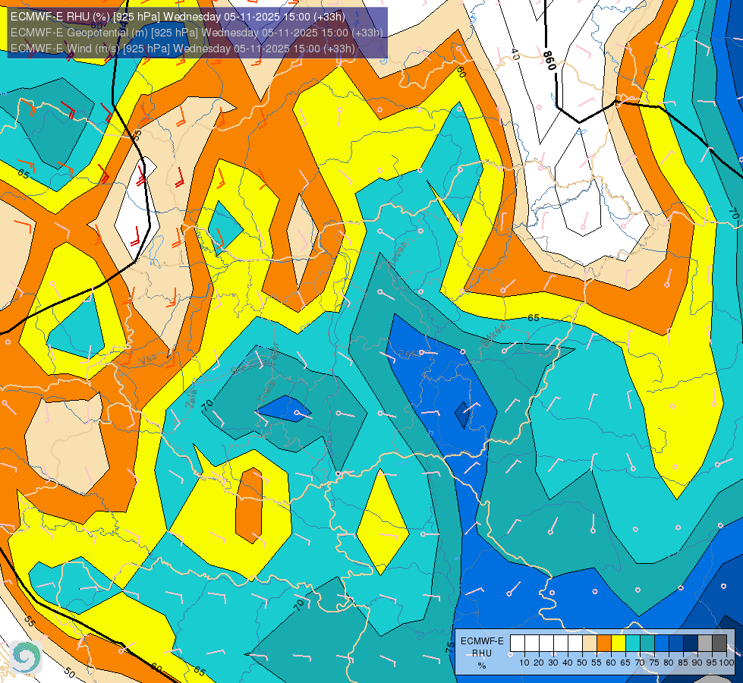Click the '40' humidity contour label

(515, 54)
